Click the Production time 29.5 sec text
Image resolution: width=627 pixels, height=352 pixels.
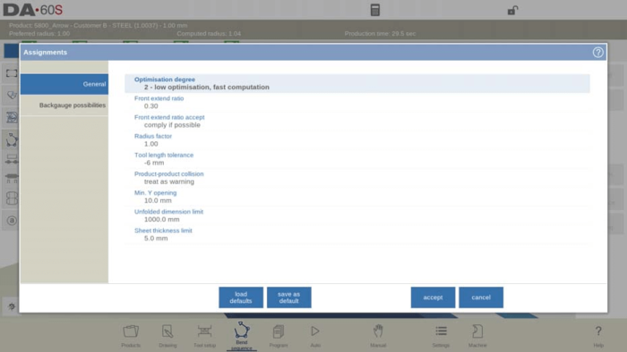380,33
